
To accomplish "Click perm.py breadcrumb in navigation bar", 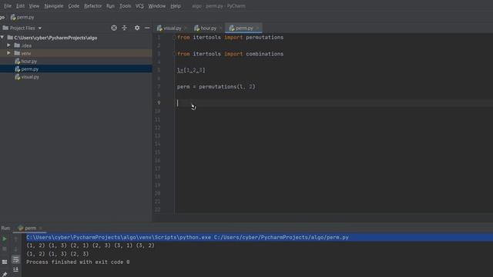I will [x=22, y=17].
